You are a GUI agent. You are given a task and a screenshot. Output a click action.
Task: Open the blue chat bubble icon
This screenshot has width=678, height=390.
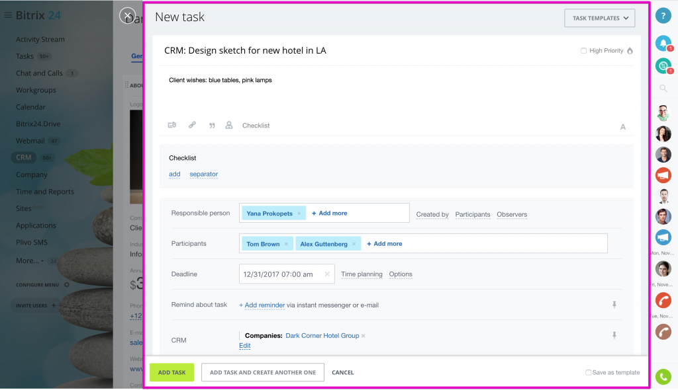click(663, 237)
